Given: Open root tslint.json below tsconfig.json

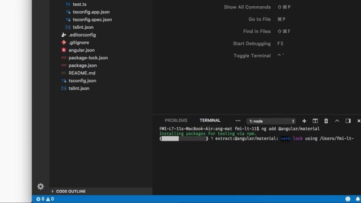Looking at the screenshot, I should tap(79, 89).
